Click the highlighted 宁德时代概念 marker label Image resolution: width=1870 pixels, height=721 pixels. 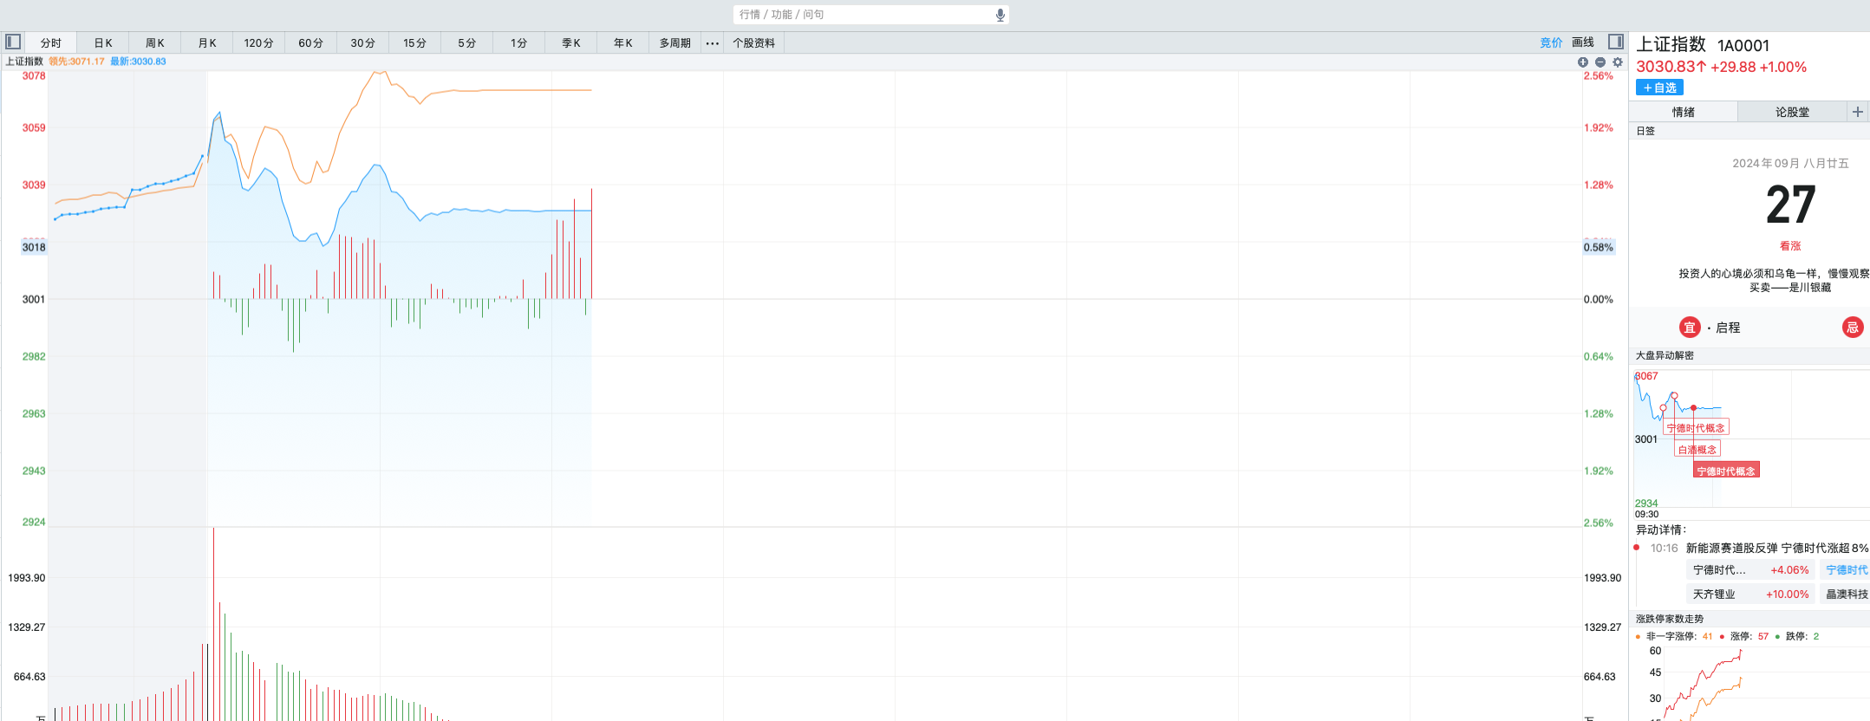1726,471
